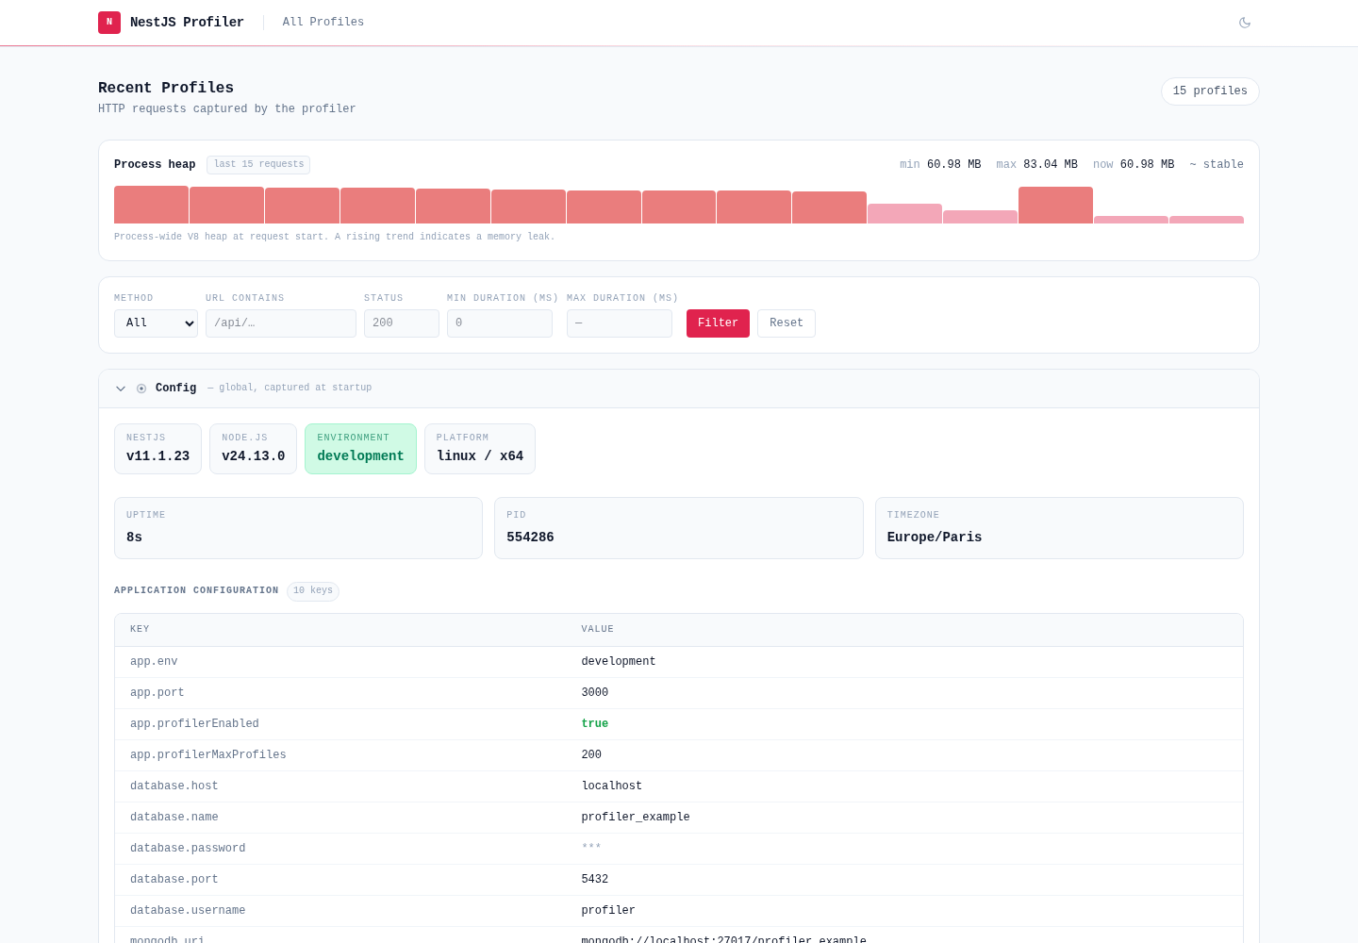The width and height of the screenshot is (1358, 943).
Task: Click the last 15 requests badge
Action: (x=258, y=165)
